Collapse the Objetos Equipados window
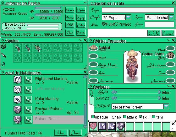This screenshot has height=137, width=176. pos(169,40)
